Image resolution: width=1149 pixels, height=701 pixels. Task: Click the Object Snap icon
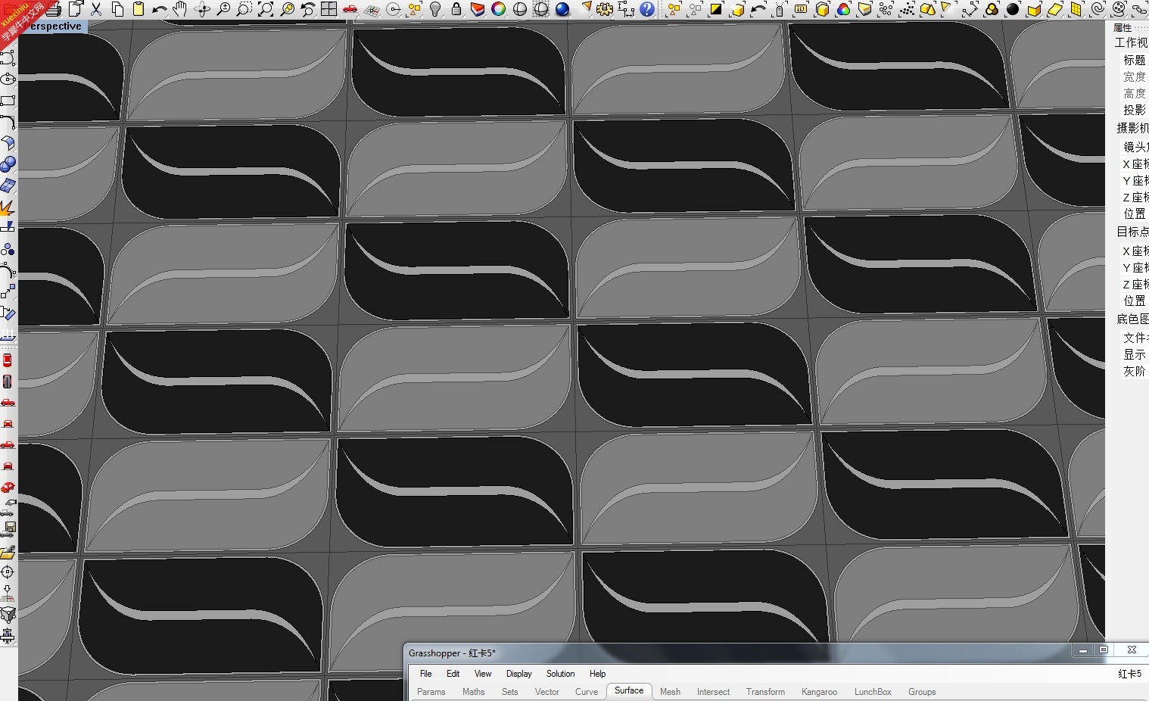393,9
